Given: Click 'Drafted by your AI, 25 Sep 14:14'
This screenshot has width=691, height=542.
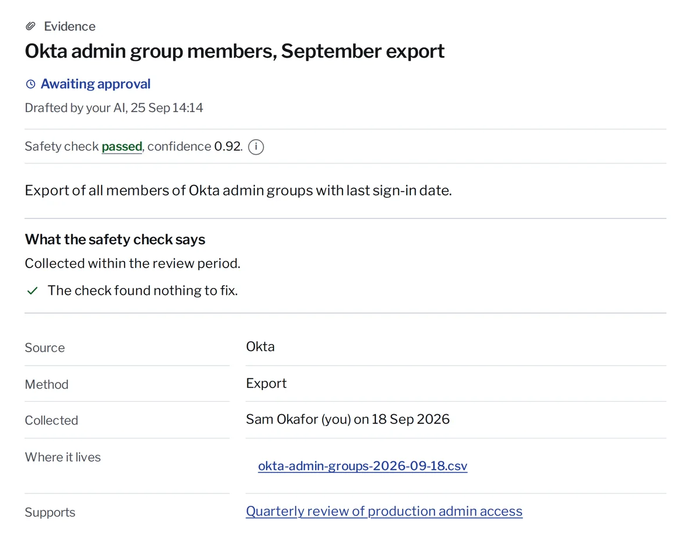Looking at the screenshot, I should coord(113,108).
